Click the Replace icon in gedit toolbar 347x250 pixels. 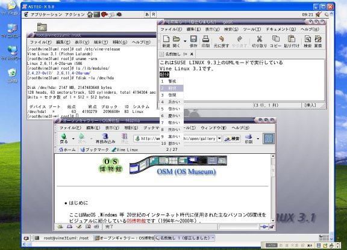pos(318,39)
